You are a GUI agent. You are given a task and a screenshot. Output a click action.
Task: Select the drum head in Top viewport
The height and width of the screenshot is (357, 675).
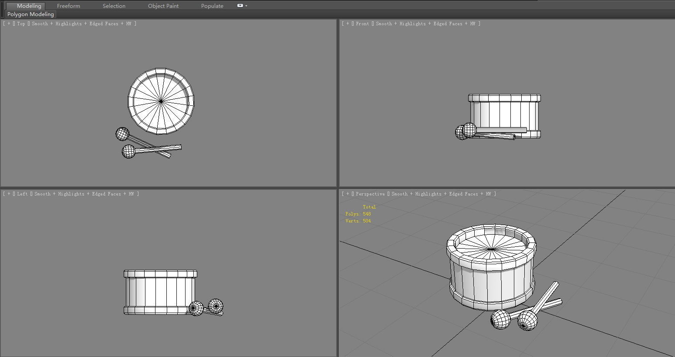click(x=161, y=101)
